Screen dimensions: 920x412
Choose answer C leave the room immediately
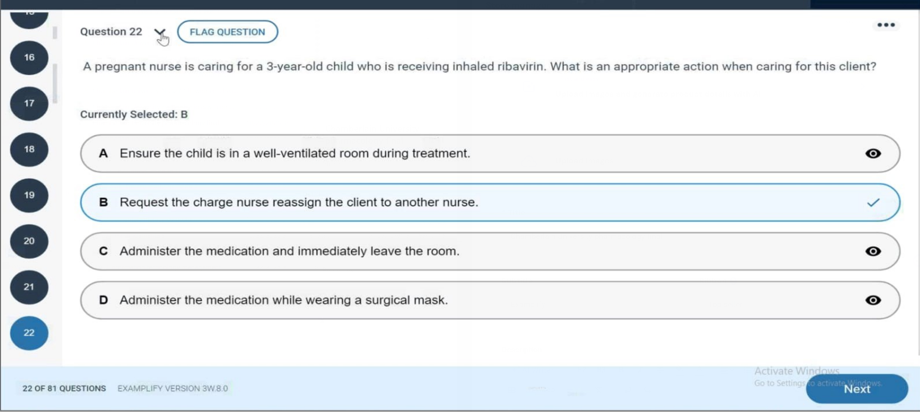tap(289, 251)
